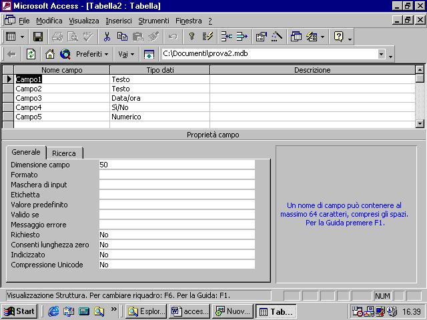The image size is (427, 320).
Task: Click the grid scrollbar down arrow
Action: tap(420, 124)
